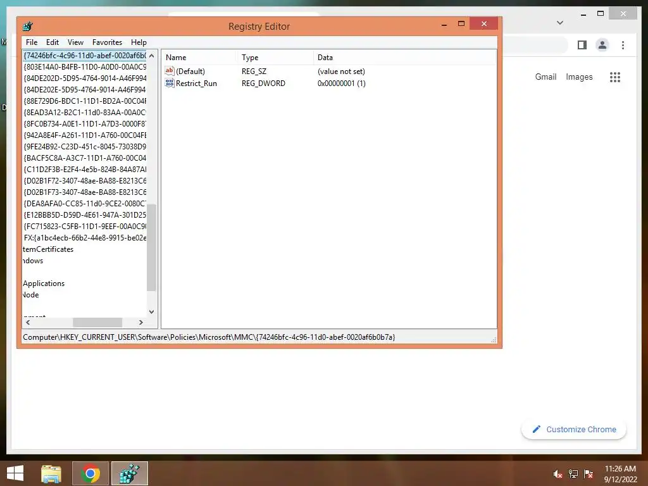The image size is (648, 486).
Task: Open the Help menu in Registry Editor
Action: pos(139,42)
